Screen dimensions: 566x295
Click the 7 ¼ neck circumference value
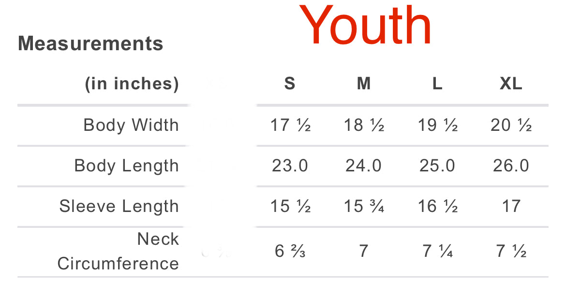[x=438, y=251]
